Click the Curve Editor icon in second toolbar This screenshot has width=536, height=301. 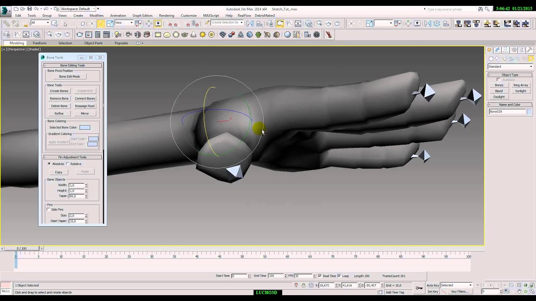pos(17,35)
